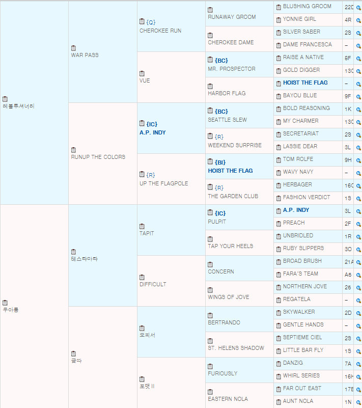362x408 pixels.
Task: Open the clipboard icon above 레볼루셔너리
Action: [5, 99]
